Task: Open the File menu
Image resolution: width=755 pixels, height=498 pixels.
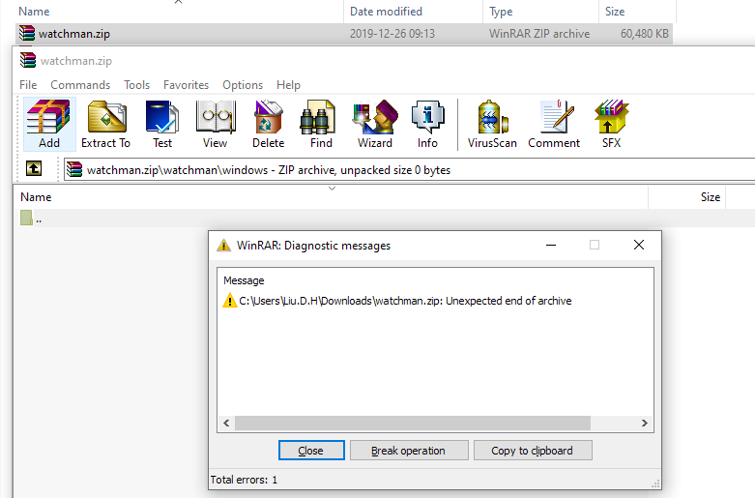Action: [28, 85]
